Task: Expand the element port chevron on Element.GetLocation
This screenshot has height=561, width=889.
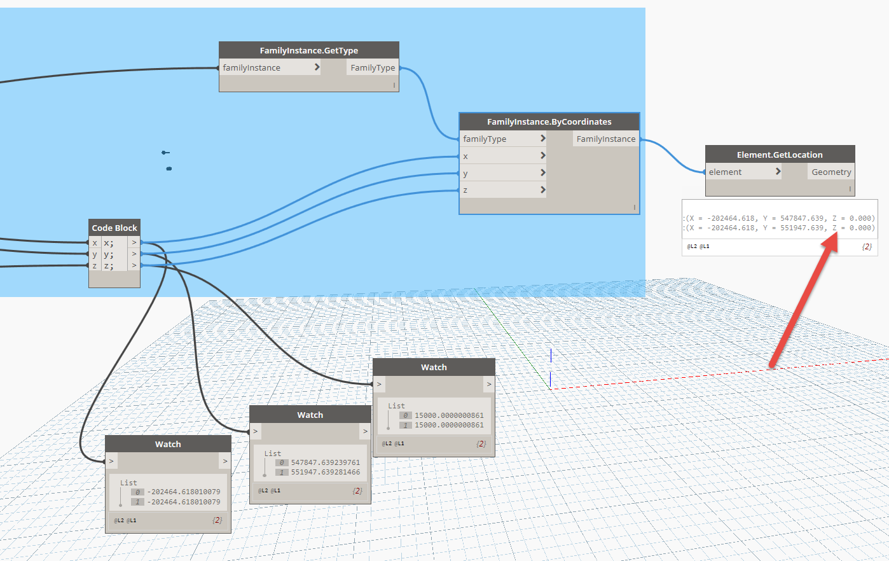Action: click(778, 171)
